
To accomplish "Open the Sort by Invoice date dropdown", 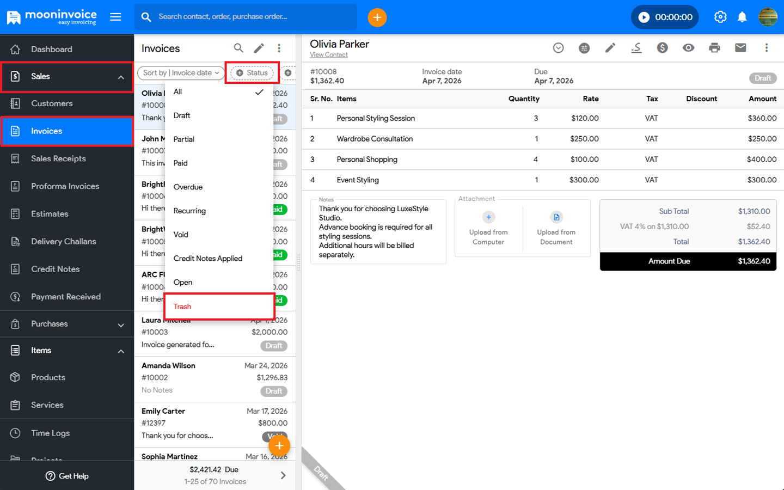I will click(x=181, y=73).
